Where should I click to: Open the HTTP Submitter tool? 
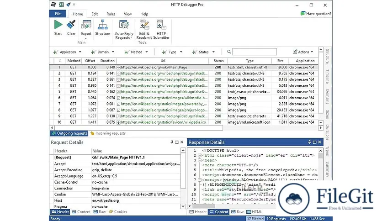pyautogui.click(x=161, y=29)
